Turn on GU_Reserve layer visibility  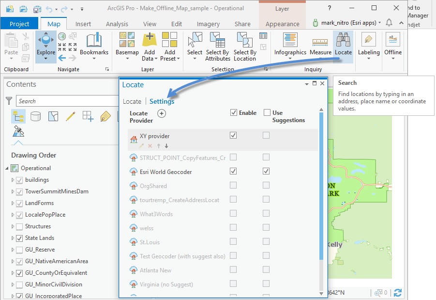click(x=19, y=250)
